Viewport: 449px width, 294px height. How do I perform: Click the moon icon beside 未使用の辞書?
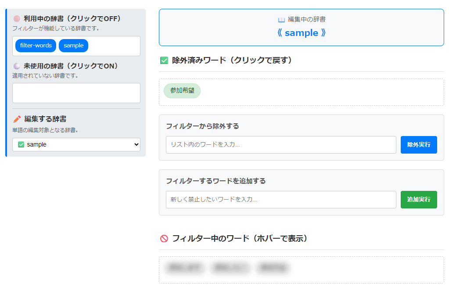click(17, 66)
